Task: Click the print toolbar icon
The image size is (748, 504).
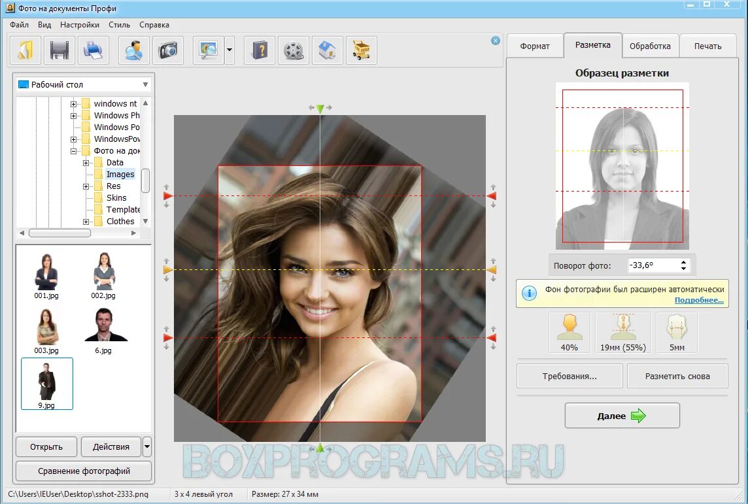Action: tap(93, 50)
